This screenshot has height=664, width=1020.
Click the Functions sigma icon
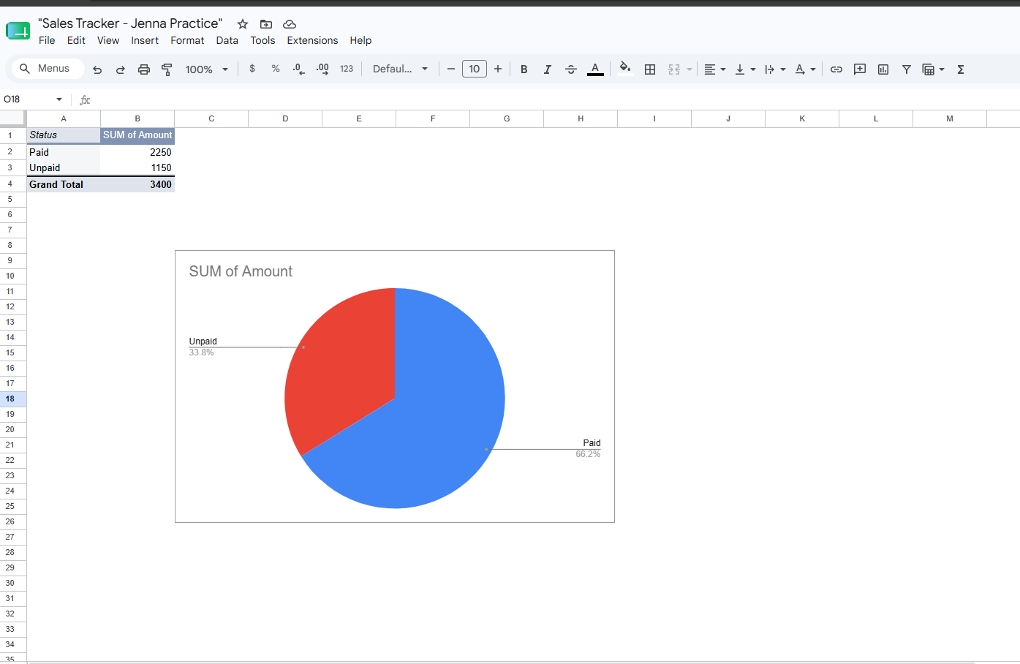(961, 69)
